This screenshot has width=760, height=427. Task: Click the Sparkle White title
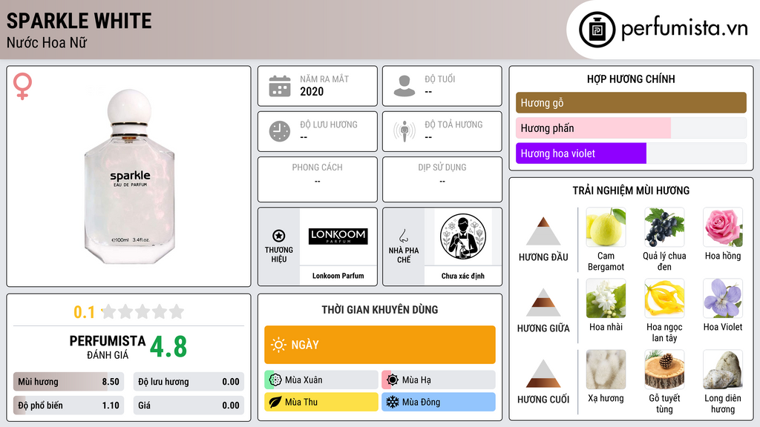coord(79,21)
